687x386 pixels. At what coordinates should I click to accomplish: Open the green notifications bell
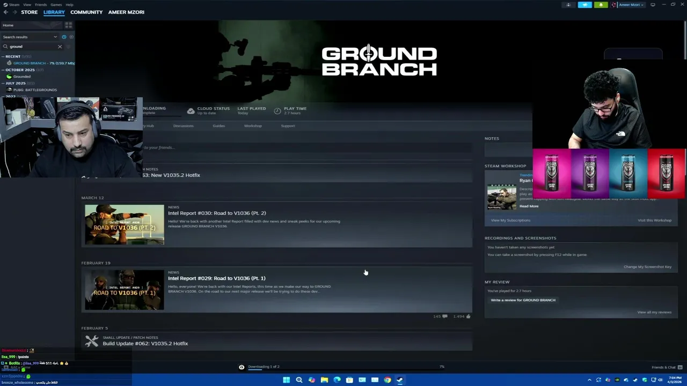pyautogui.click(x=601, y=5)
